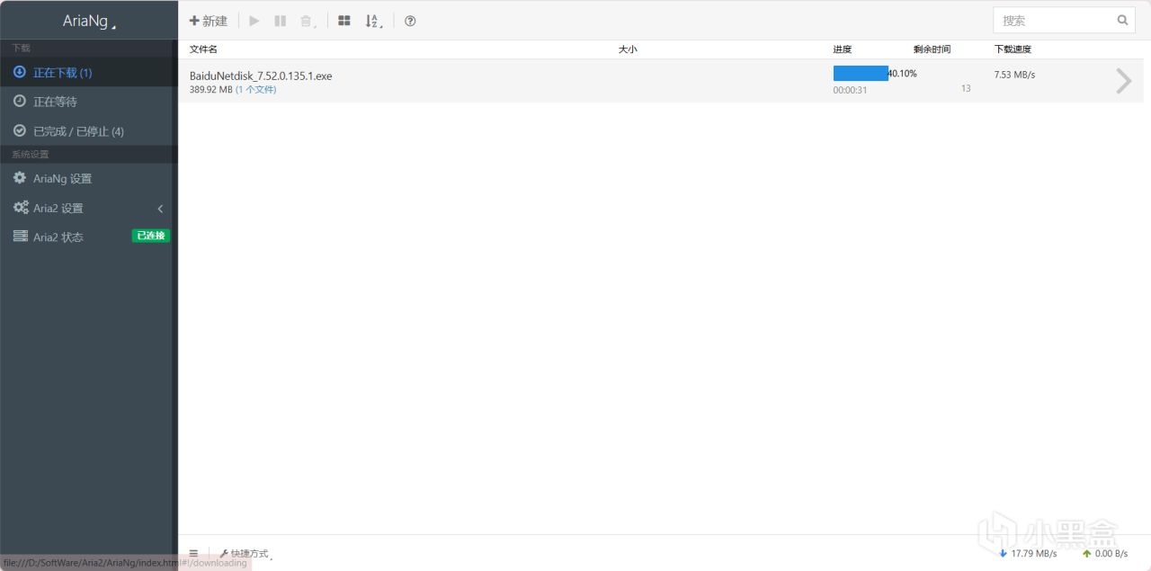Open the A-Z sort order dropdown
The width and height of the screenshot is (1151, 571).
pyautogui.click(x=373, y=21)
